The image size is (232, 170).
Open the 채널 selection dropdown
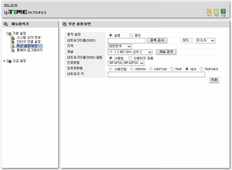130,52
